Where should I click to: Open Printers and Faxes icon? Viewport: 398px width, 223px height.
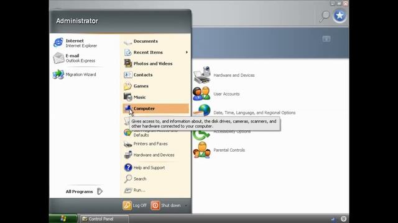(x=127, y=144)
